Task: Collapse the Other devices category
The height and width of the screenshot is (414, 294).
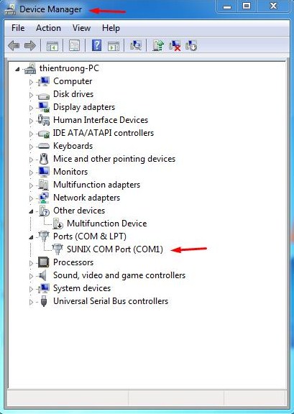Action: point(31,211)
